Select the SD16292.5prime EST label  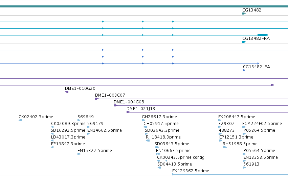click(x=68, y=130)
